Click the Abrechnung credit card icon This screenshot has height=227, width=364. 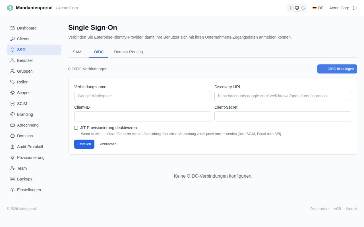13,125
